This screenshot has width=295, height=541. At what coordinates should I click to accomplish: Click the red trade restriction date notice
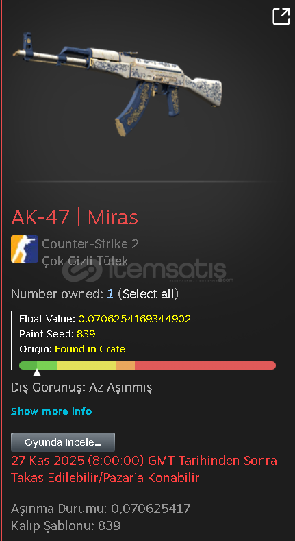(x=144, y=469)
